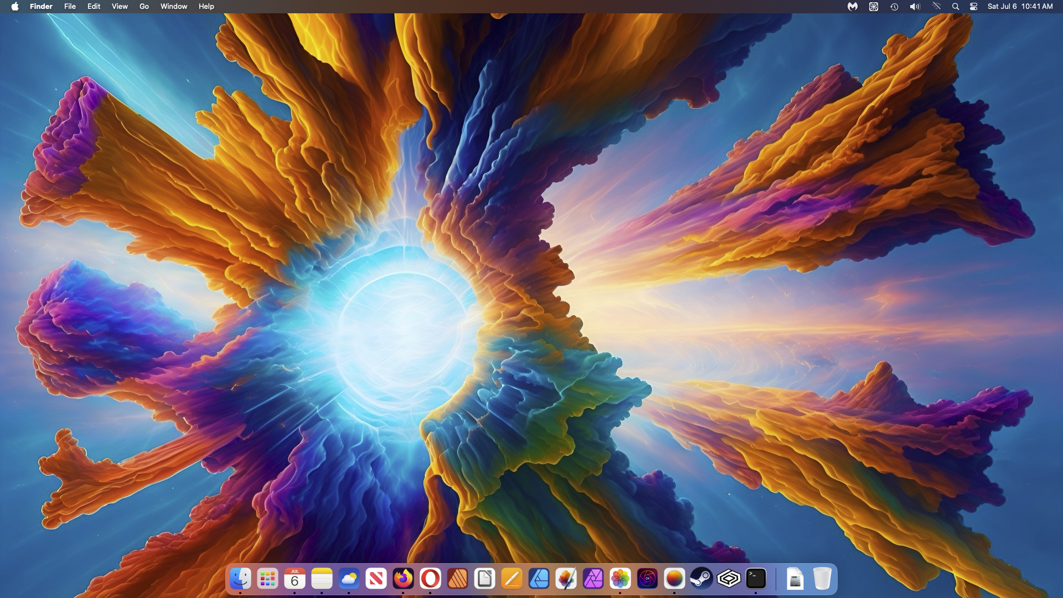
Task: Open the Weather app in dock
Action: (349, 579)
